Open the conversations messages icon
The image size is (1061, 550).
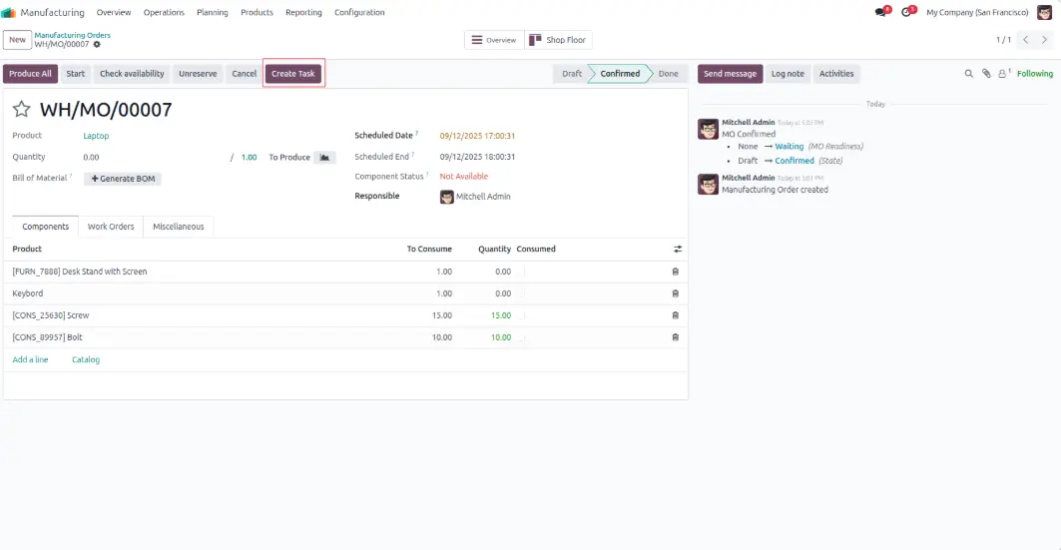(x=881, y=12)
